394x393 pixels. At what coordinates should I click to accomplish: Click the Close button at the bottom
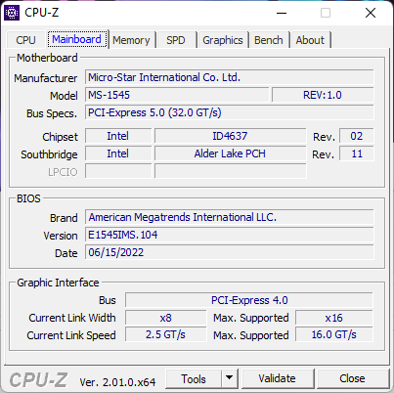click(352, 378)
